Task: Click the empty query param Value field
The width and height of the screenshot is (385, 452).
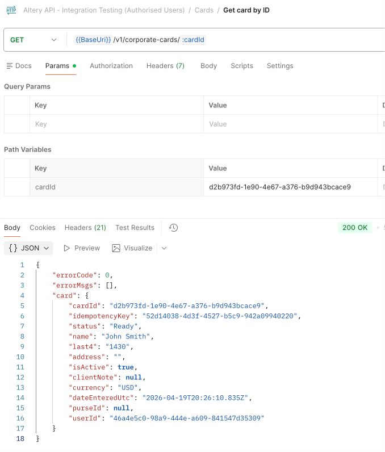Action: coord(291,124)
